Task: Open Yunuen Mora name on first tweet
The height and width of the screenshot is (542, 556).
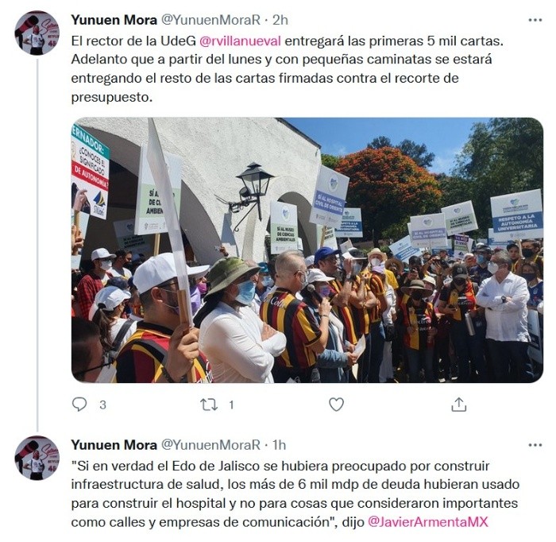Action: coord(114,20)
